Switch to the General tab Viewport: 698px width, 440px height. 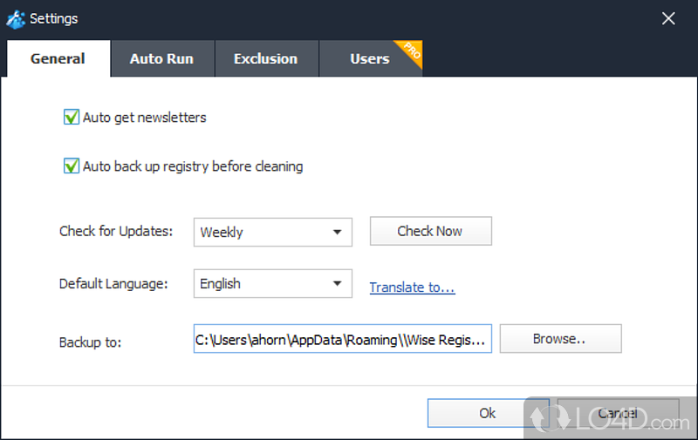[x=58, y=59]
